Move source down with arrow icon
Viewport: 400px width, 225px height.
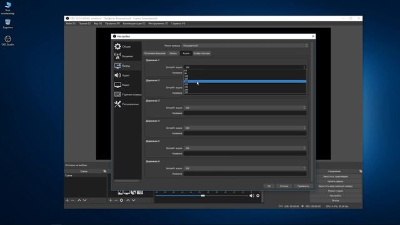tap(133, 200)
